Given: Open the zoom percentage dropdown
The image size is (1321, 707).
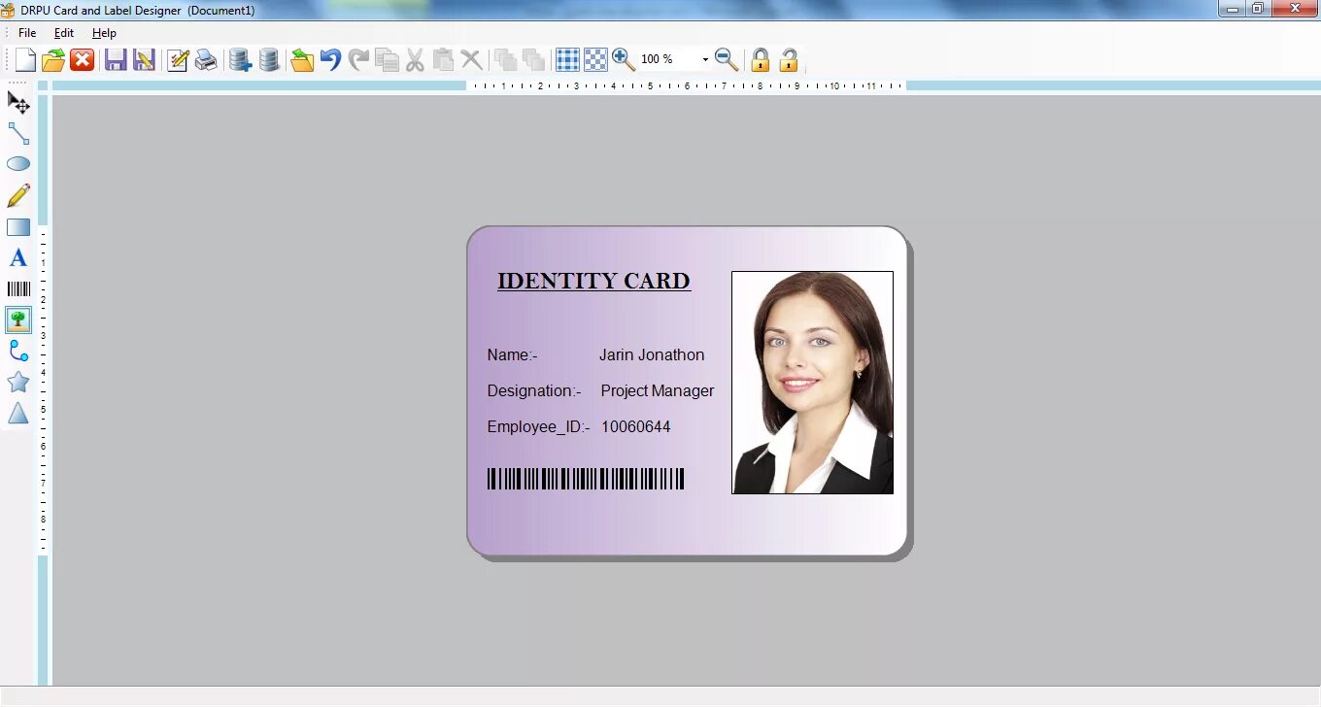Looking at the screenshot, I should coord(706,59).
